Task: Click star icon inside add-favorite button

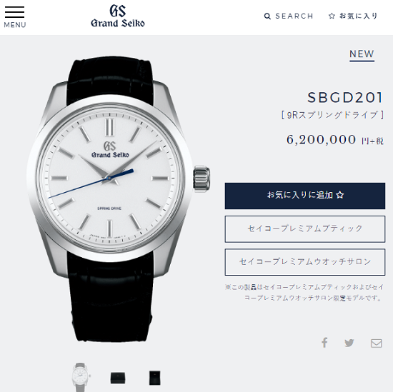Action: point(340,195)
